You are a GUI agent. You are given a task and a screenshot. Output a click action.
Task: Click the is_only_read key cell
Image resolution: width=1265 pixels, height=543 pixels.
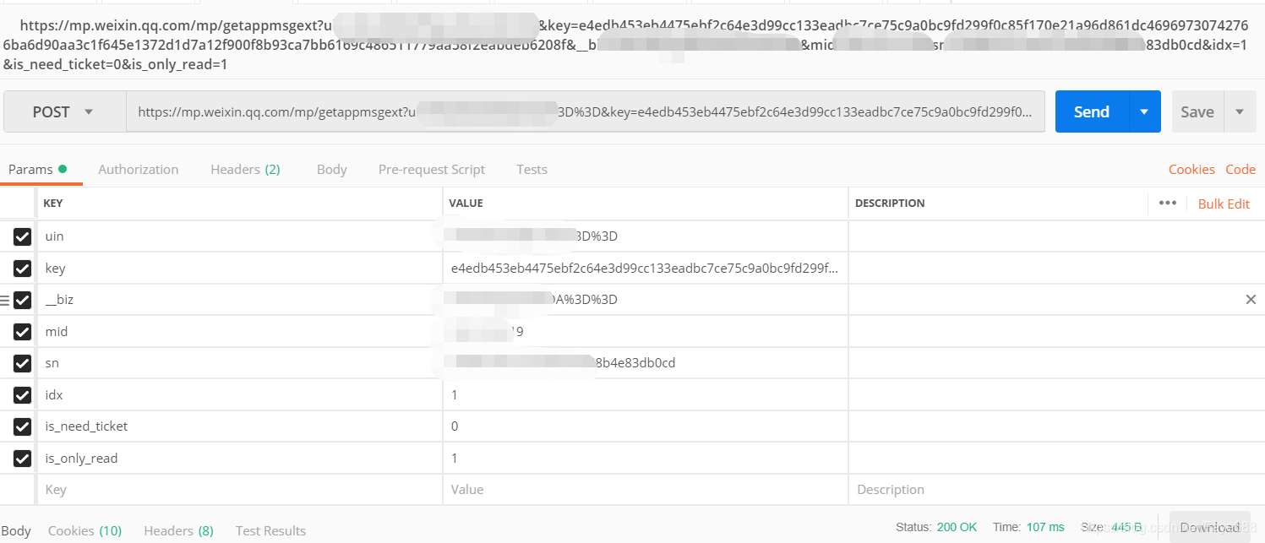click(x=239, y=459)
